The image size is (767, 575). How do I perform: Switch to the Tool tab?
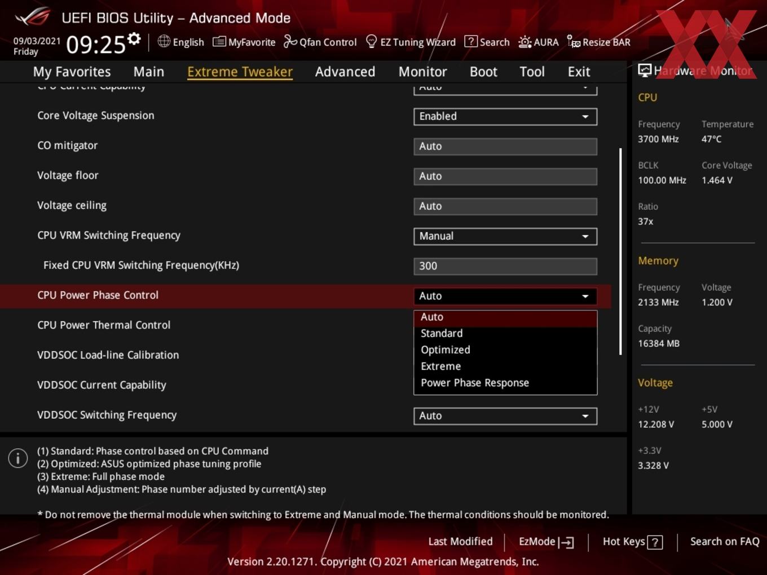coord(532,72)
